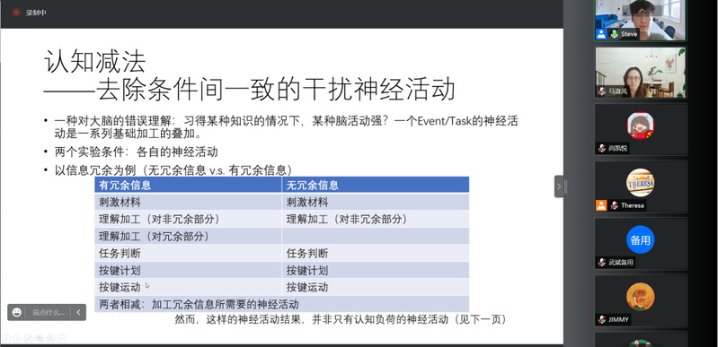The height and width of the screenshot is (347, 718).
Task: Click the 说点什么 chat input box
Action: pyautogui.click(x=49, y=312)
